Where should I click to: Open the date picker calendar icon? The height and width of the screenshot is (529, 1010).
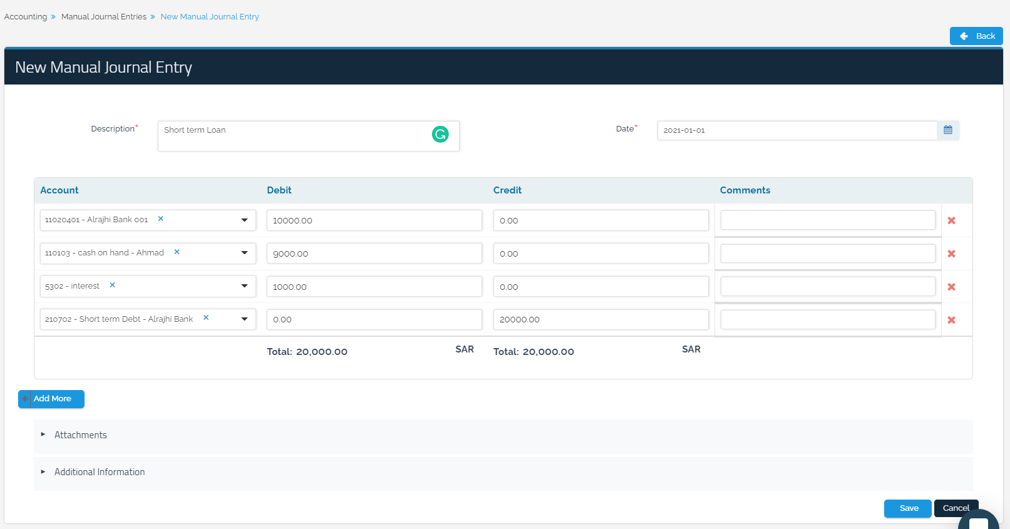(x=947, y=130)
